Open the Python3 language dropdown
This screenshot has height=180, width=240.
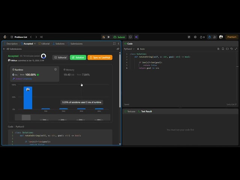129,49
